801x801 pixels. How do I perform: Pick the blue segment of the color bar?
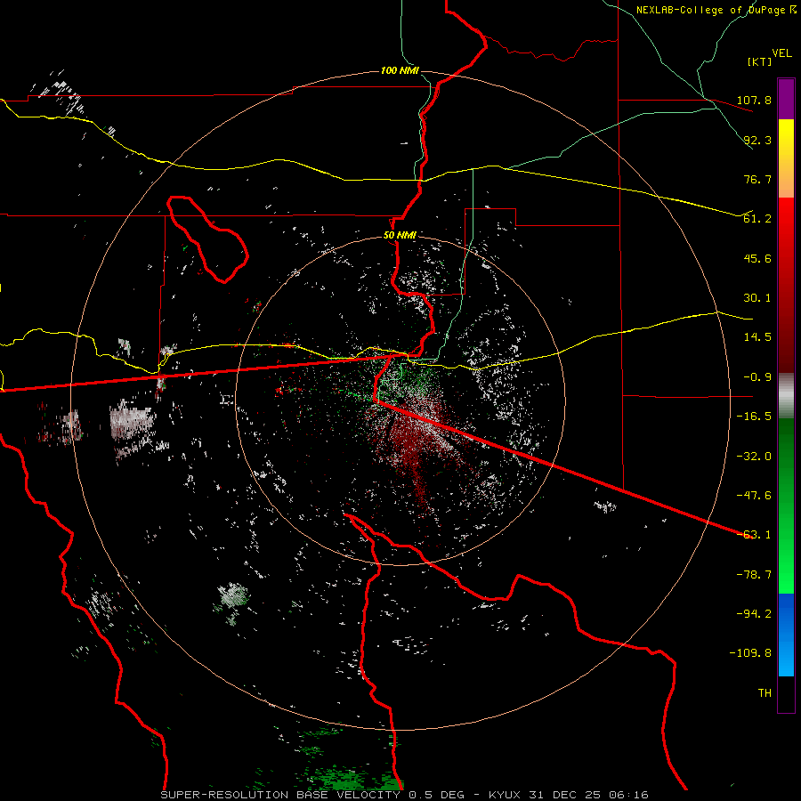pos(786,635)
